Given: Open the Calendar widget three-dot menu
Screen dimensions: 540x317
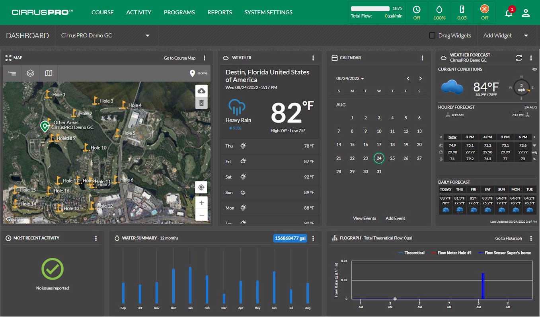Looking at the screenshot, I should (423, 58).
